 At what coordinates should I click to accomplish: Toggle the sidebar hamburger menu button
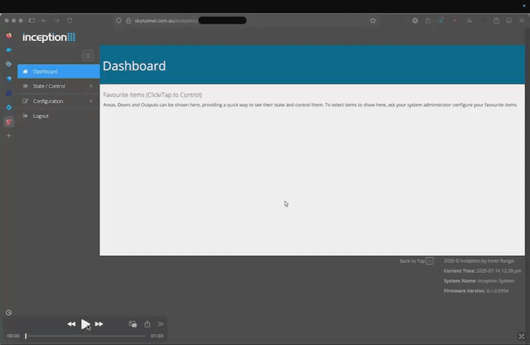coord(88,55)
